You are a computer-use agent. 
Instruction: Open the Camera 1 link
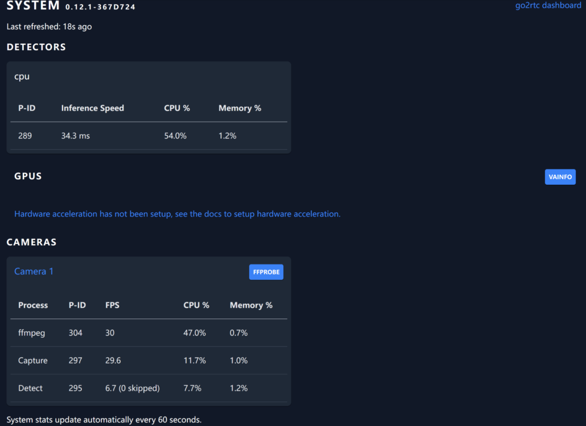coord(34,271)
